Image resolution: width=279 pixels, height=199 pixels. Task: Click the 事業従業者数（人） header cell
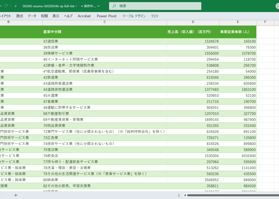pos(238,32)
